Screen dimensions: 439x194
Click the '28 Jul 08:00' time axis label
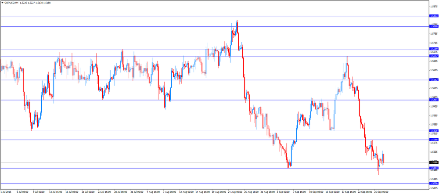tap(121, 192)
